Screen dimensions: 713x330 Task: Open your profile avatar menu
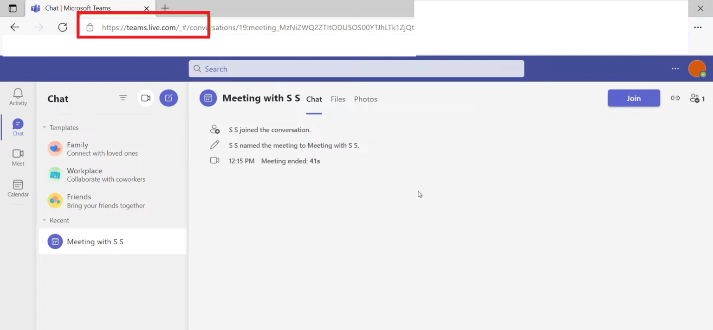click(x=697, y=69)
